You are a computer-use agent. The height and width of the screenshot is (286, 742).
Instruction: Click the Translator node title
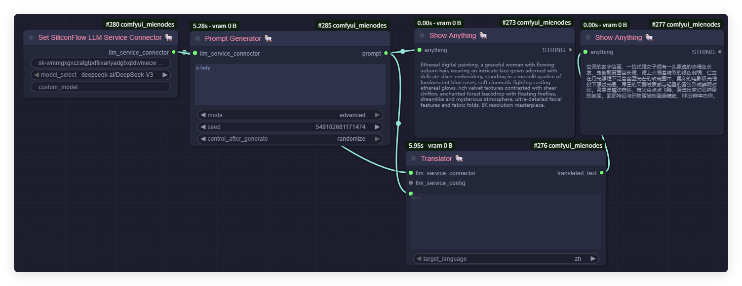436,159
